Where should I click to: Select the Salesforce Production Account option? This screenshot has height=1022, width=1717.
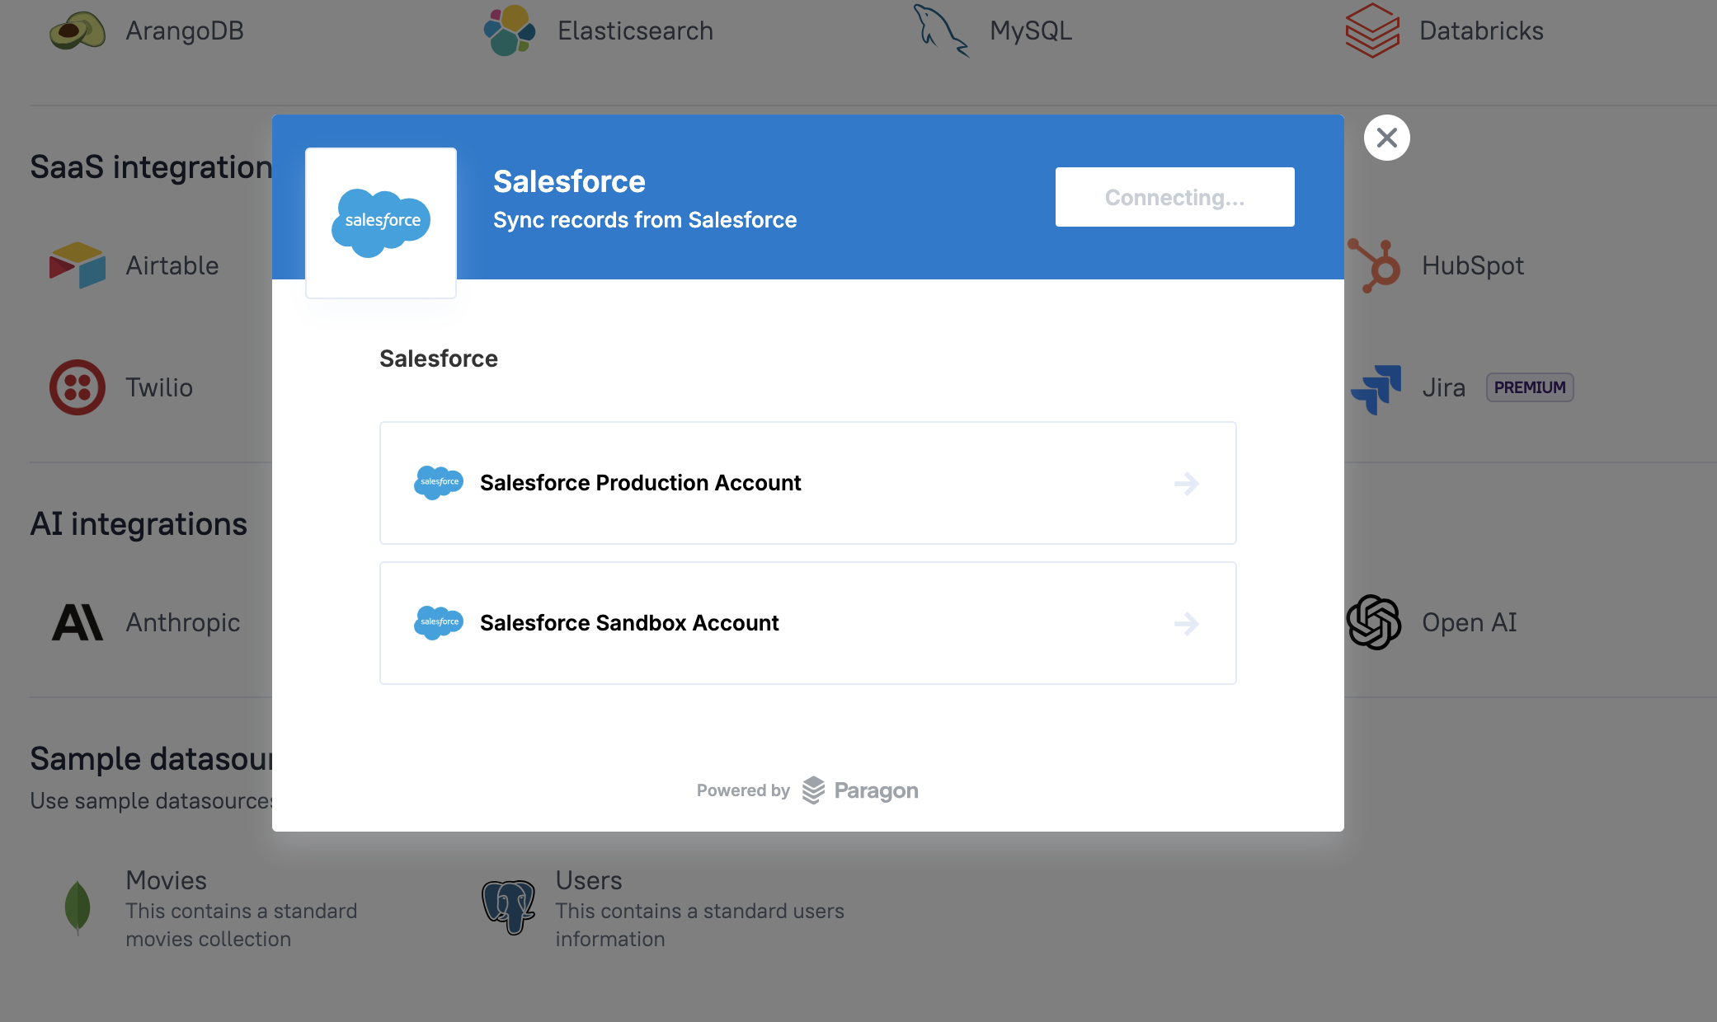(807, 484)
